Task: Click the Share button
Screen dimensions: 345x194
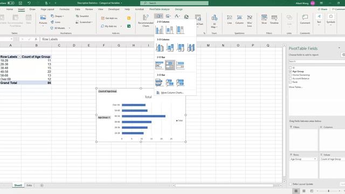Action: 322,9
